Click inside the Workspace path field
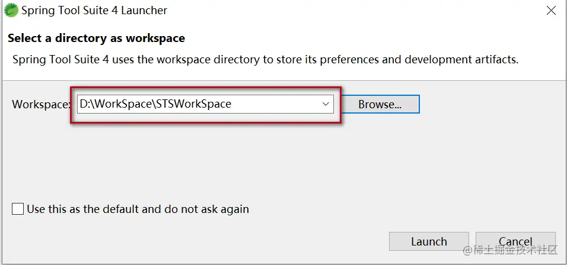This screenshot has width=567, height=265. coord(205,104)
